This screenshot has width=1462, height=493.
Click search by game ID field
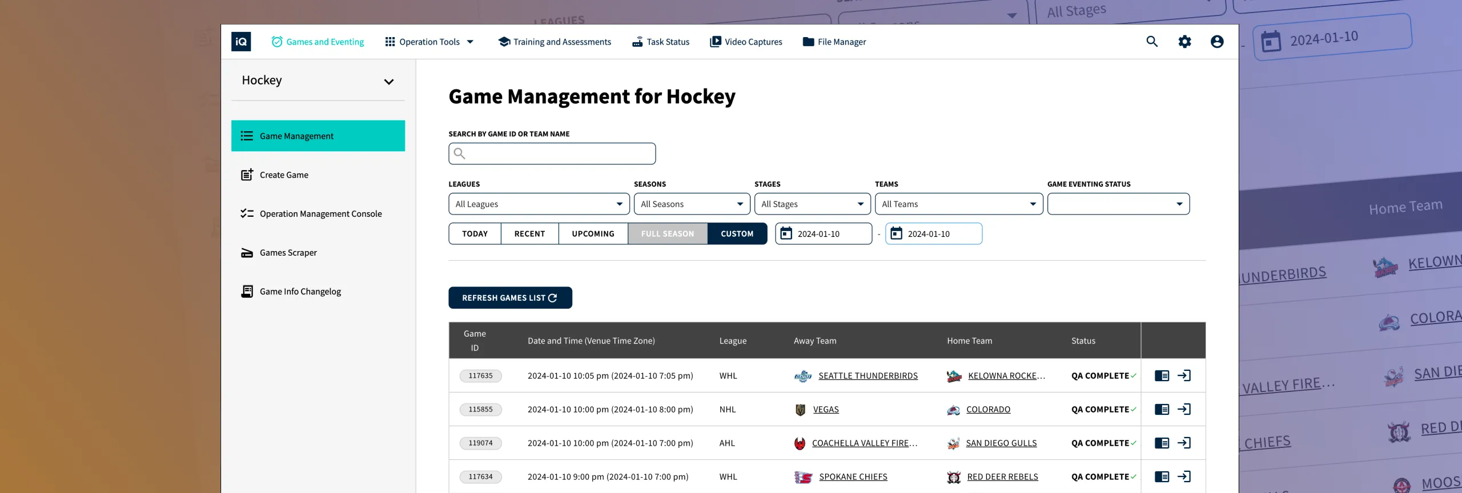(x=552, y=153)
